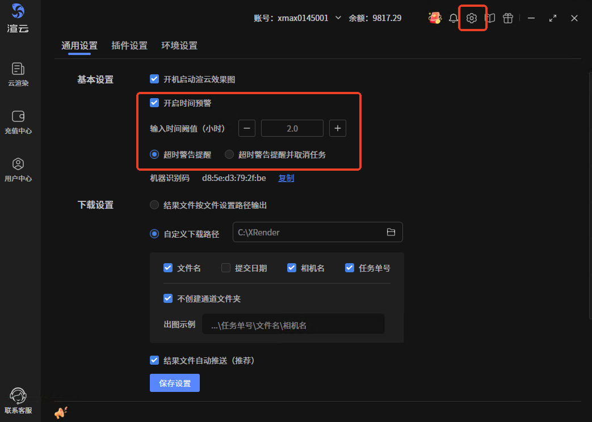The width and height of the screenshot is (592, 422).
Task: Enable the 提交日期 checkbox
Action: (226, 268)
